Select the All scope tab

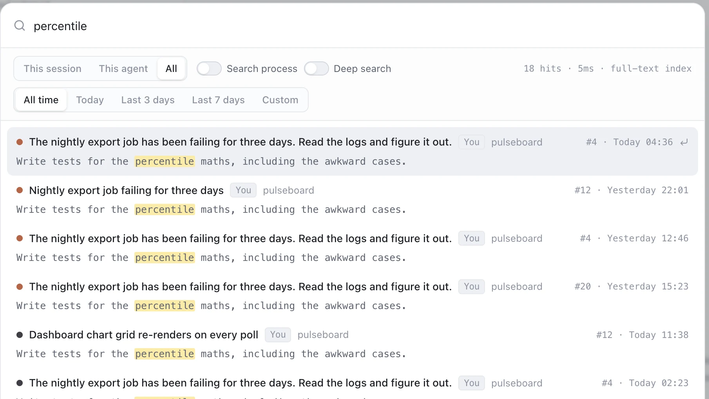171,69
